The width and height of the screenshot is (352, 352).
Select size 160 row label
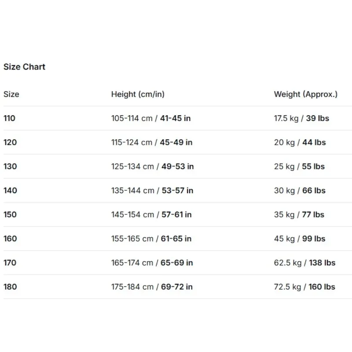click(x=10, y=238)
